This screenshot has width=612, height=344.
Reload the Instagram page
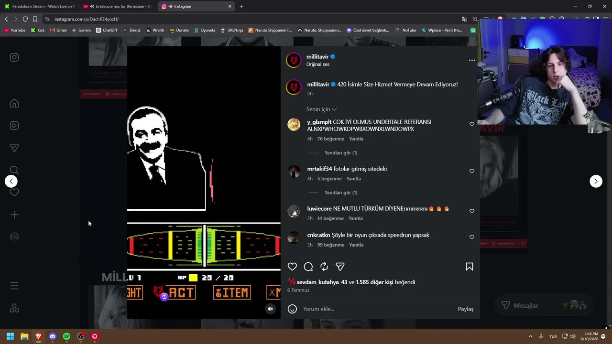click(25, 19)
